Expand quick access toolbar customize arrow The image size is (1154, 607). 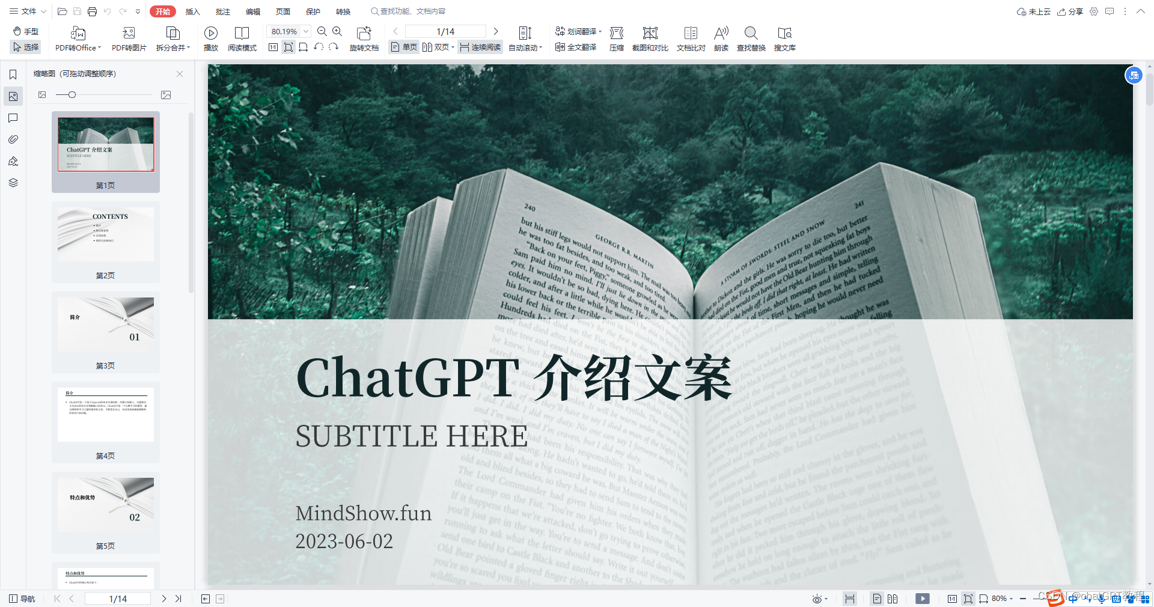coord(138,11)
